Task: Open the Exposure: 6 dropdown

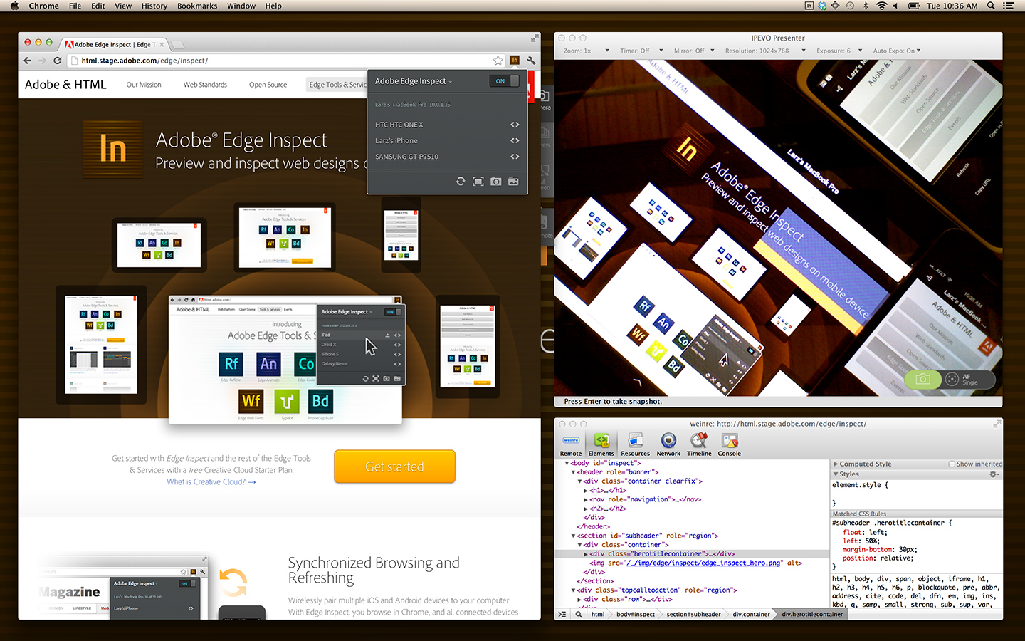Action: [839, 51]
